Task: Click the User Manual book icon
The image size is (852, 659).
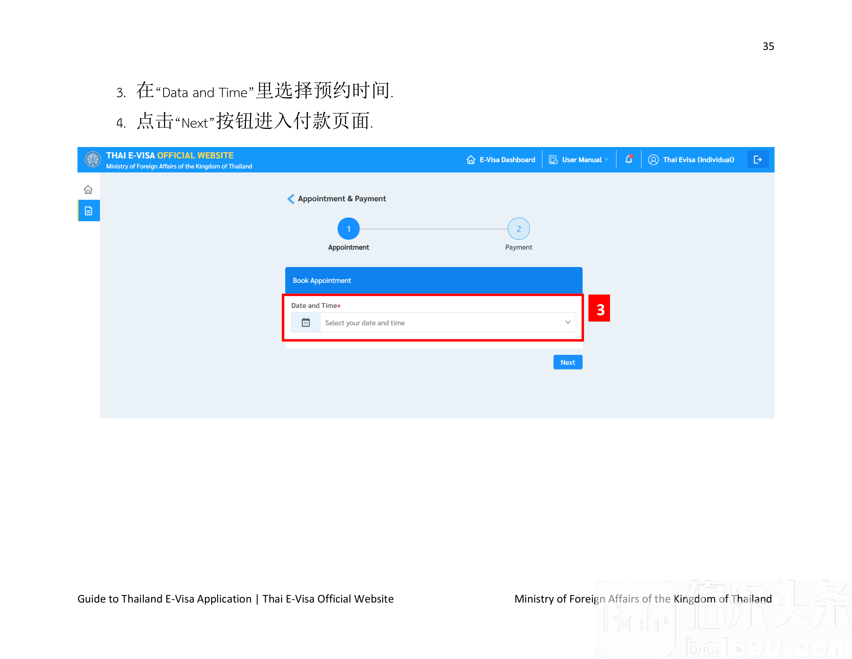Action: pos(553,159)
